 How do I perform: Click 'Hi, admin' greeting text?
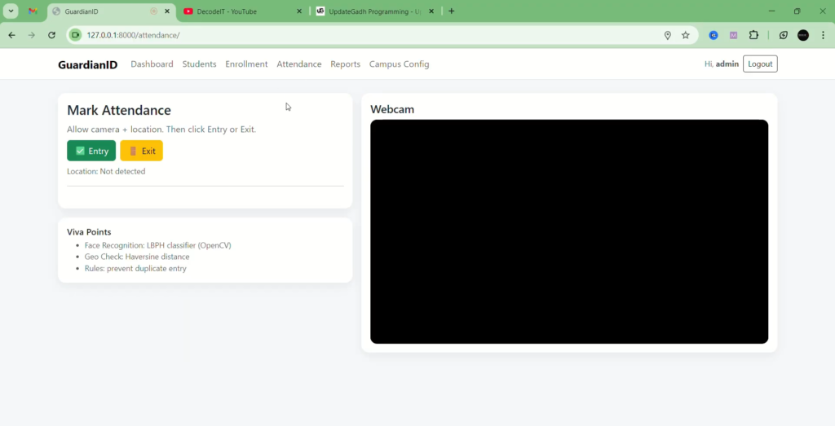click(x=722, y=64)
